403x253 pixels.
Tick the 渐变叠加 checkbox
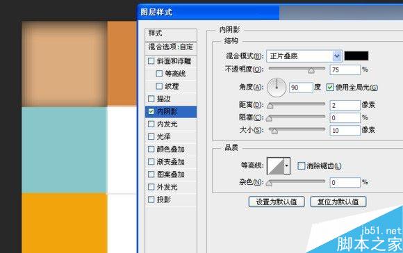151,162
